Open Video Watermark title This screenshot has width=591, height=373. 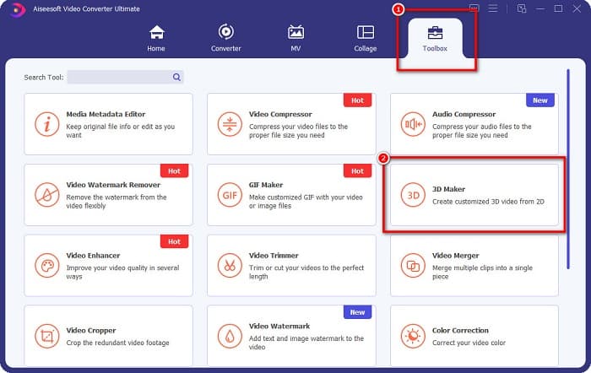click(x=279, y=327)
